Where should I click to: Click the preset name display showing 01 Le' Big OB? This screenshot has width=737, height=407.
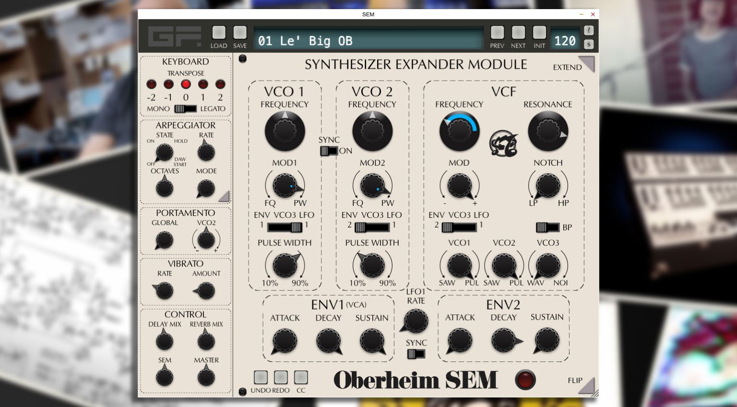(368, 41)
